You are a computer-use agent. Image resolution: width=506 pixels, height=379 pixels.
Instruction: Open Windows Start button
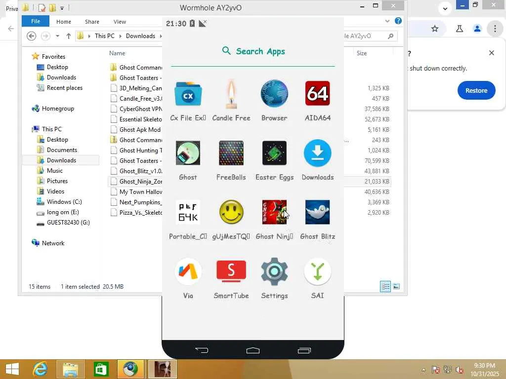(x=12, y=369)
